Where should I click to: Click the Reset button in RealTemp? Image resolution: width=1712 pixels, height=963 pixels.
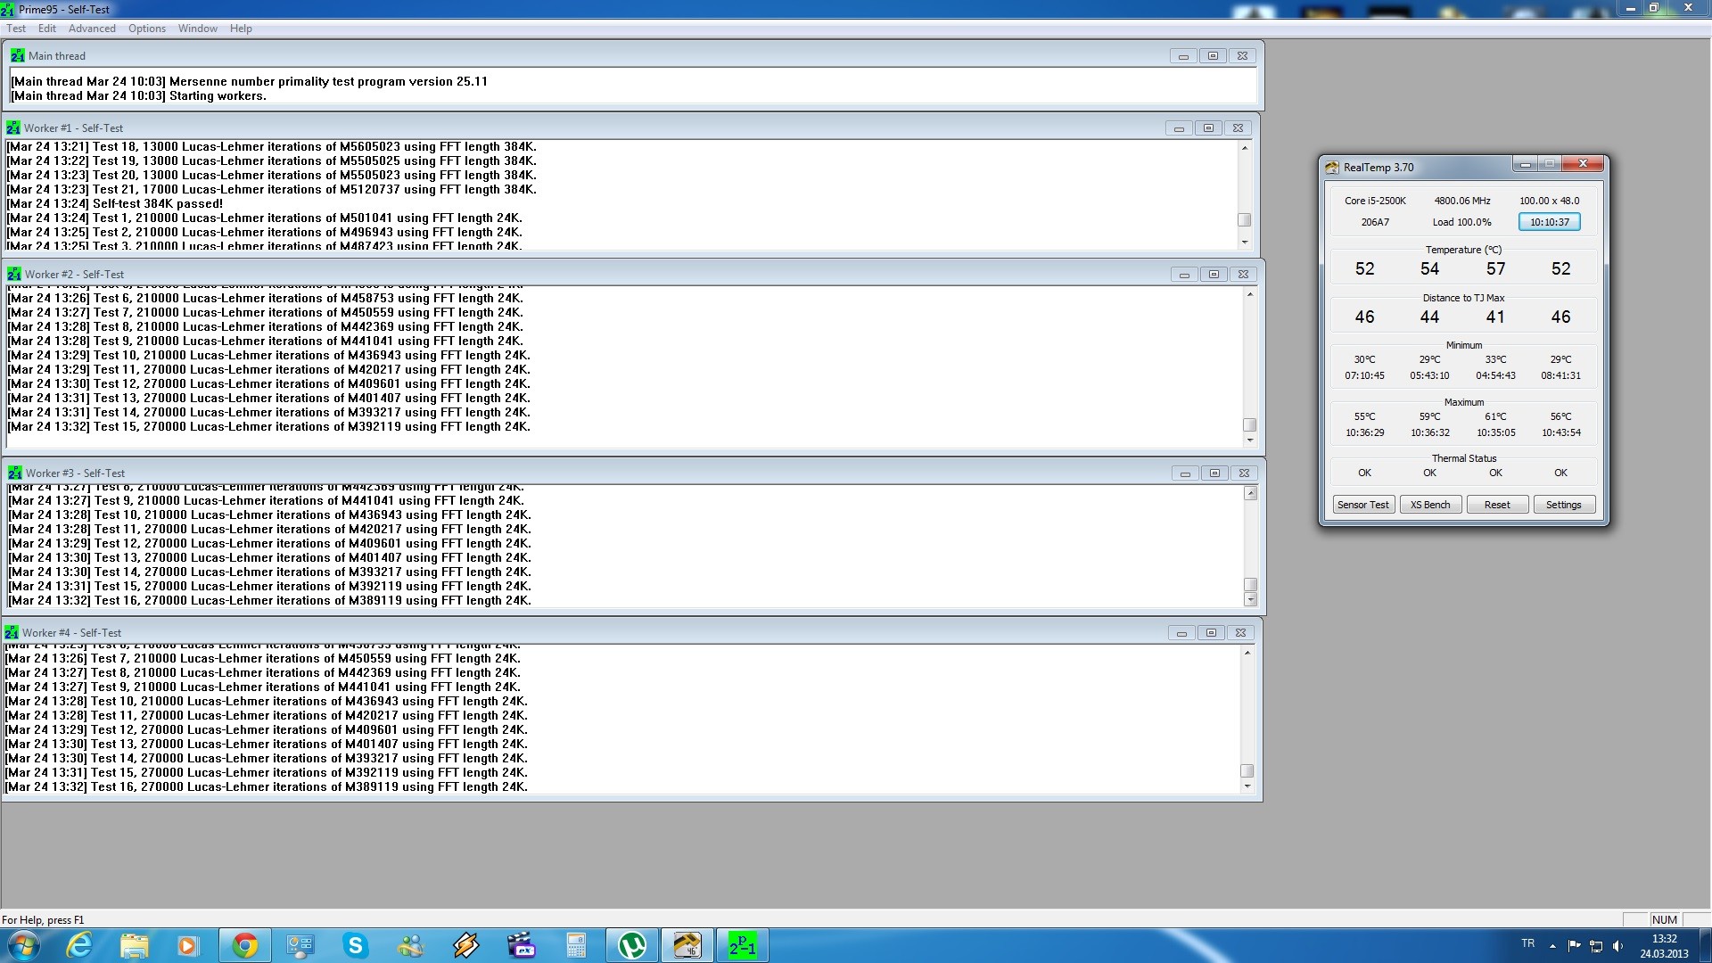(x=1497, y=505)
